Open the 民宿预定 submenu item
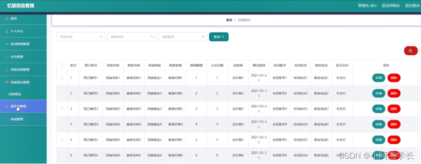The height and width of the screenshot is (164, 421). pos(15,94)
